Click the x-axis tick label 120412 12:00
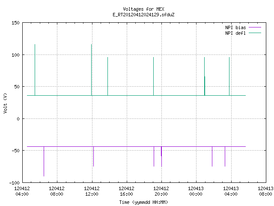The width and height of the screenshot is (274, 206). pyautogui.click(x=92, y=191)
